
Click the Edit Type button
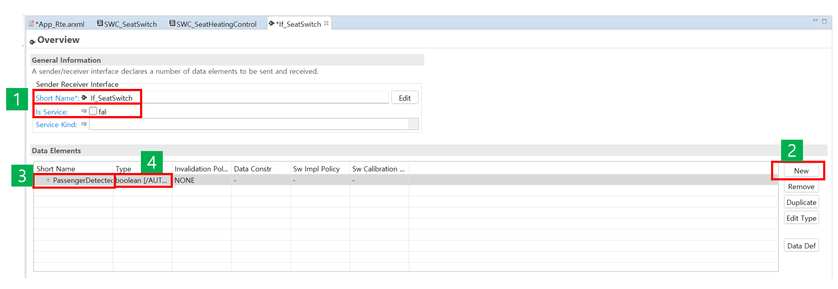click(x=801, y=218)
